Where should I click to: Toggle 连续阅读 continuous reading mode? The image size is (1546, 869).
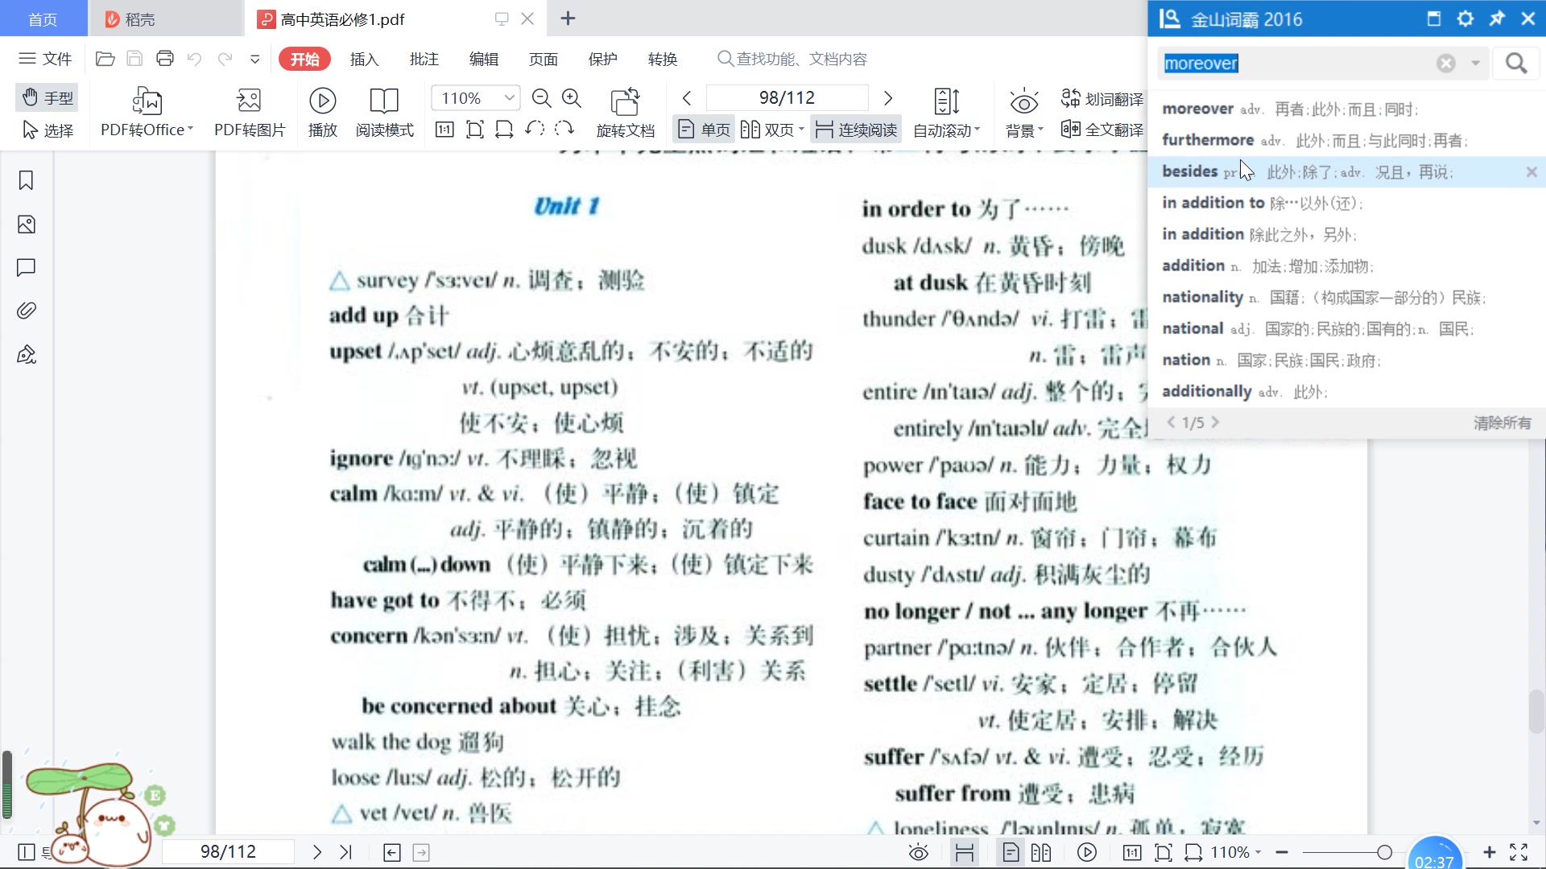point(856,130)
